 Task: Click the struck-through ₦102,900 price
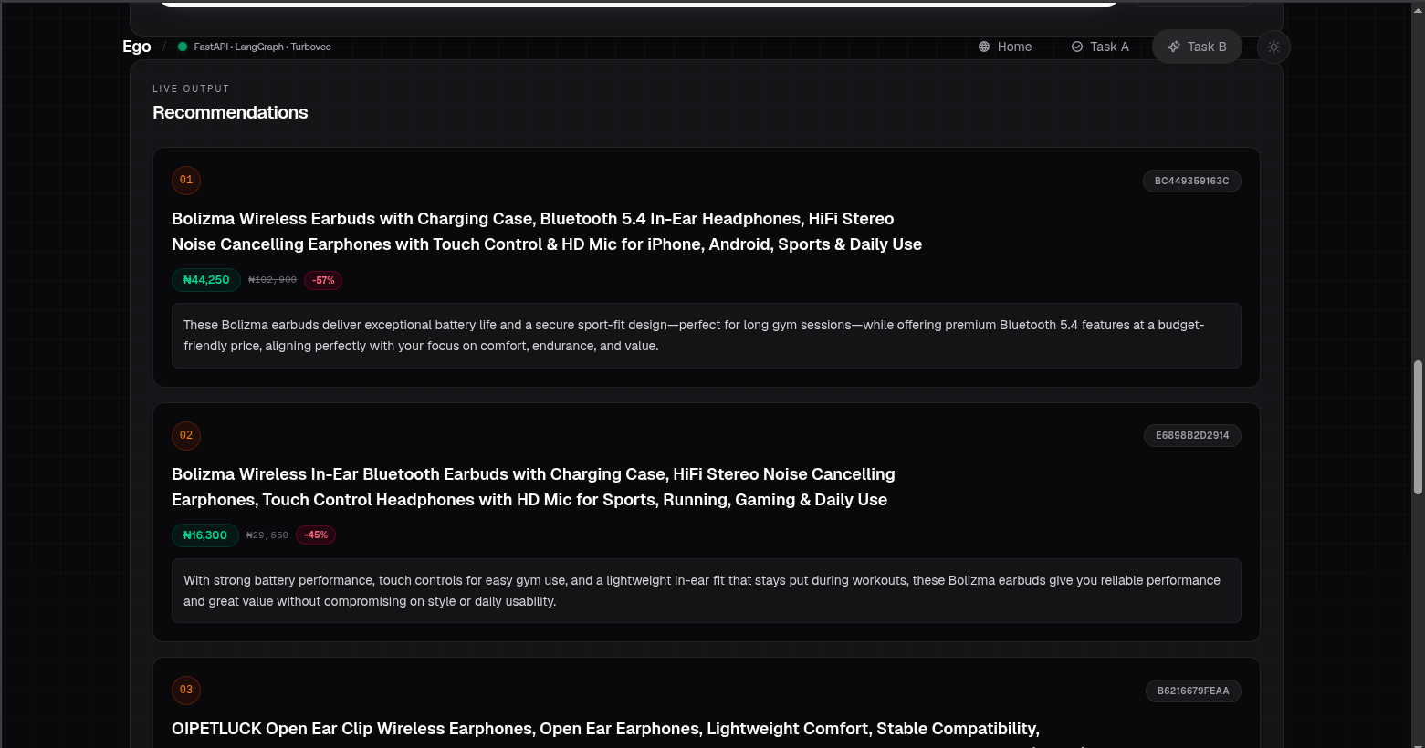pos(272,280)
